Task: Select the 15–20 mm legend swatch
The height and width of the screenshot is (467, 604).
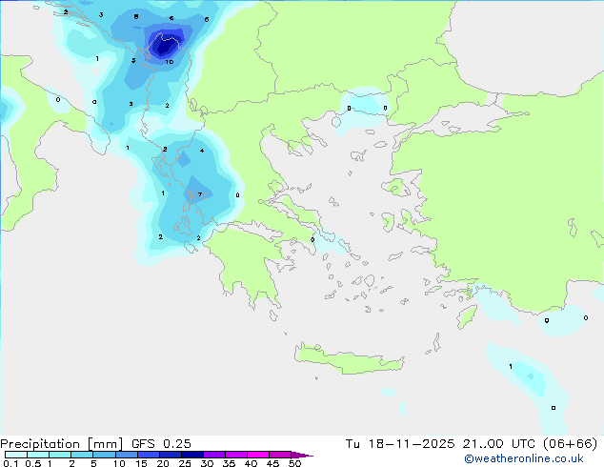Action: pyautogui.click(x=148, y=455)
